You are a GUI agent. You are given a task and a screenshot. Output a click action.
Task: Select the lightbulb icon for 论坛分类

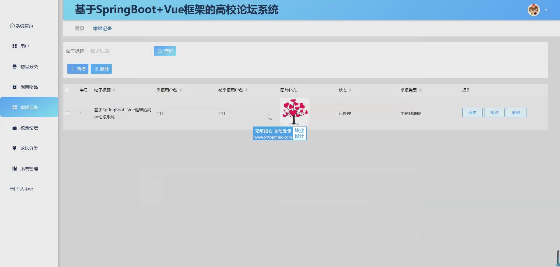(15, 148)
